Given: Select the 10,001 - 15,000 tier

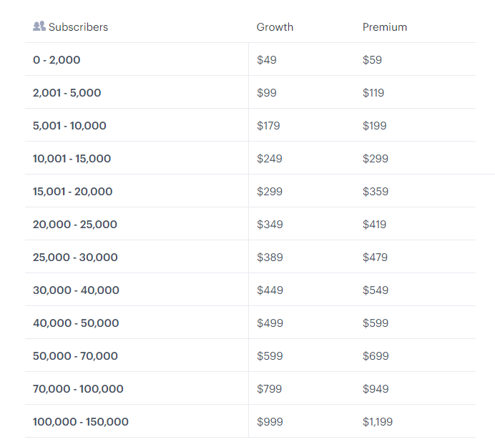Looking at the screenshot, I should coord(72,159).
